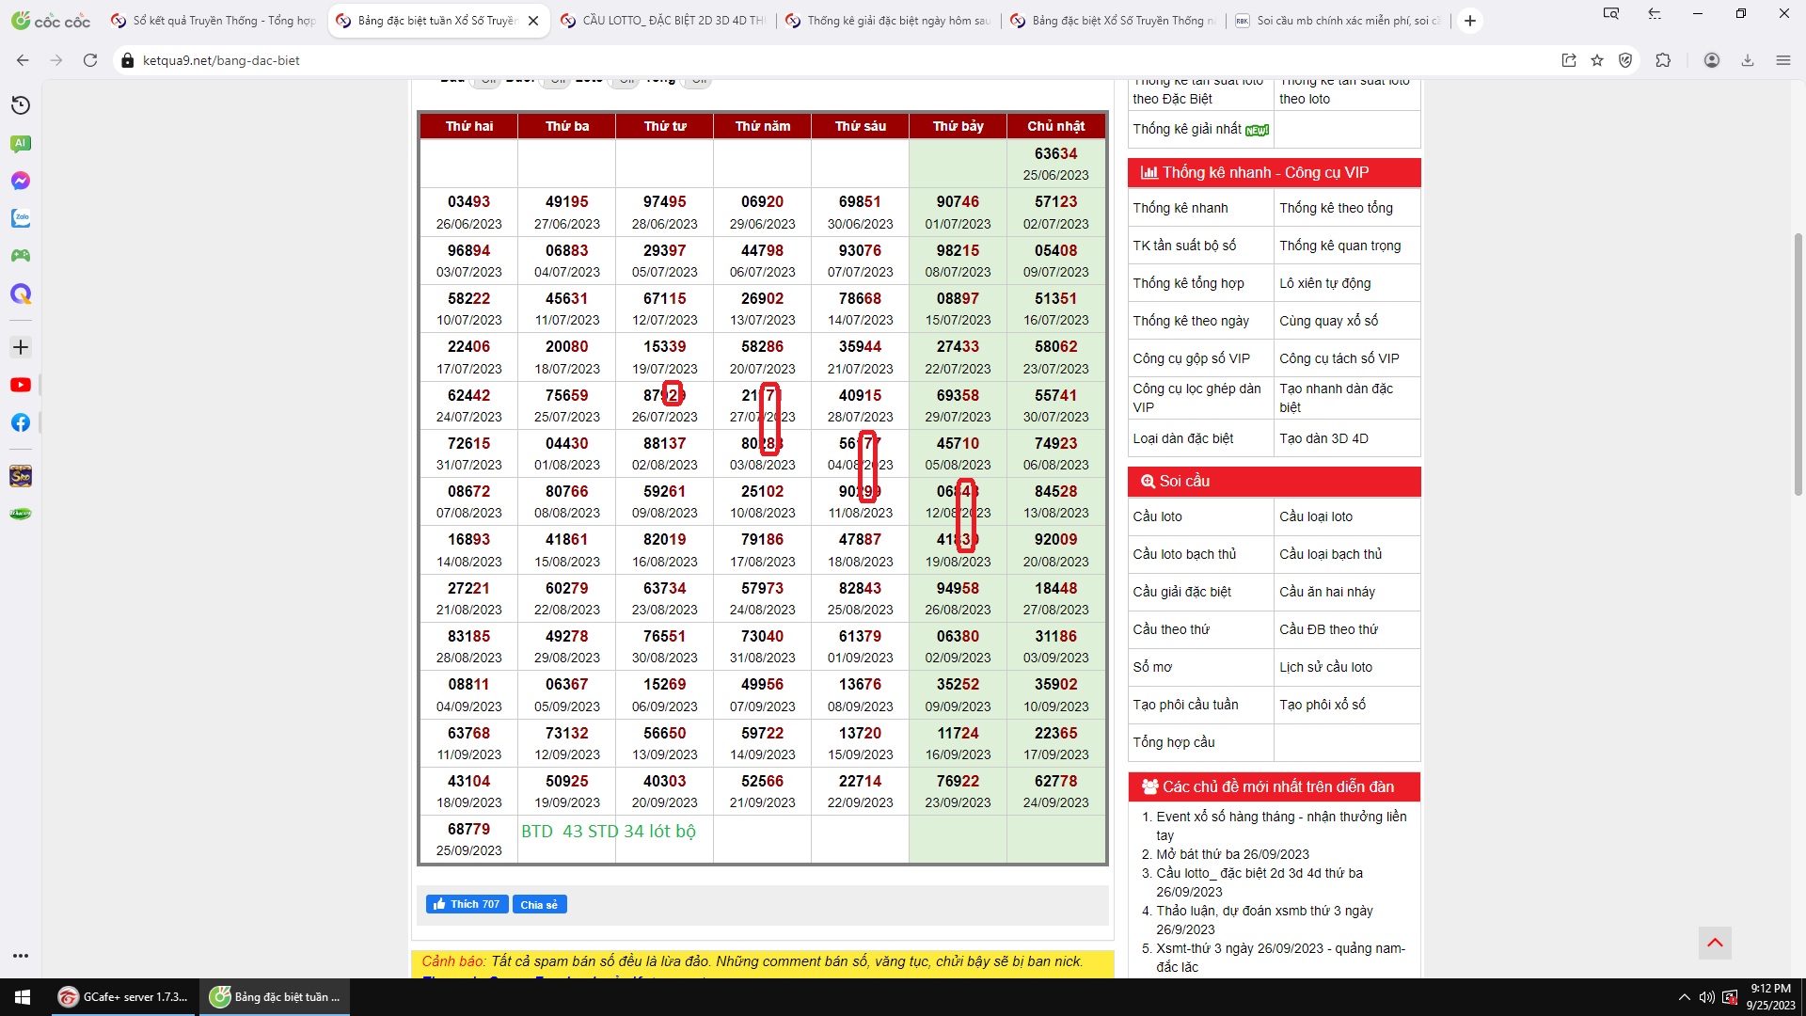The image size is (1806, 1016).
Task: Open the Zalo sidebar icon
Action: 21,218
